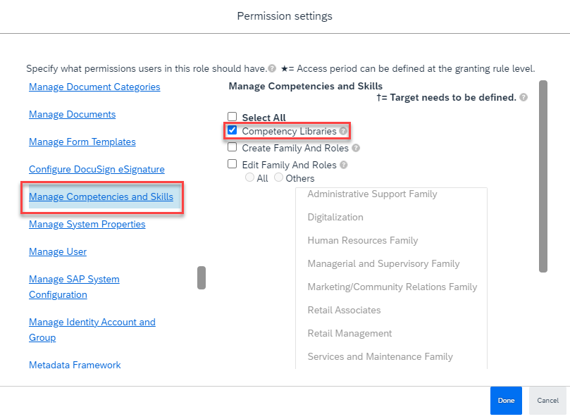Open Manage Document Categories permissions
Image resolution: width=570 pixels, height=419 pixels.
pos(94,87)
